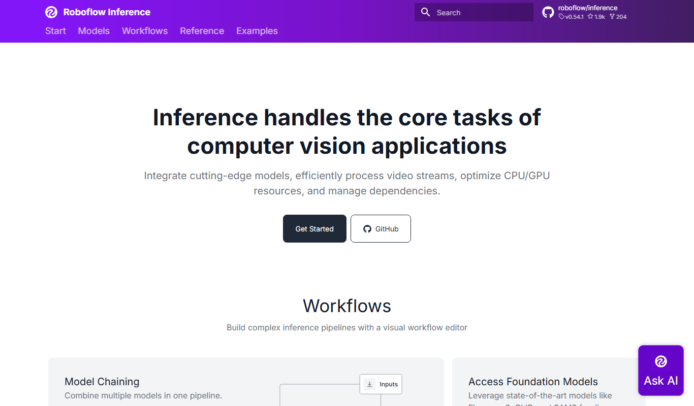Click the main "Inference handles the core tasks" headline
The height and width of the screenshot is (406, 694).
[x=347, y=131]
